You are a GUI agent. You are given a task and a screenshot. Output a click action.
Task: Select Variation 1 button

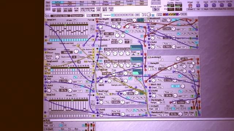(113, 15)
